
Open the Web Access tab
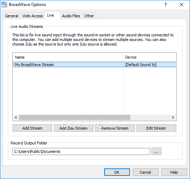click(x=32, y=16)
